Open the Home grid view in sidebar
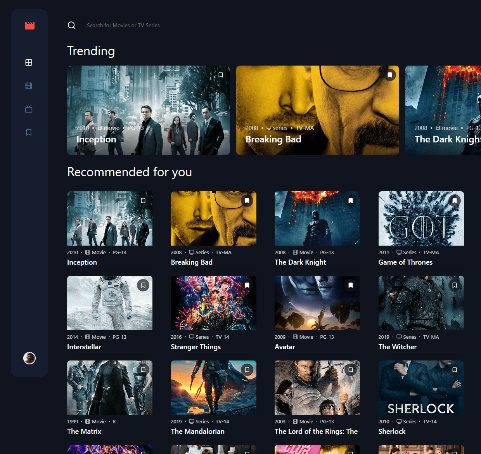The height and width of the screenshot is (454, 481). (29, 62)
